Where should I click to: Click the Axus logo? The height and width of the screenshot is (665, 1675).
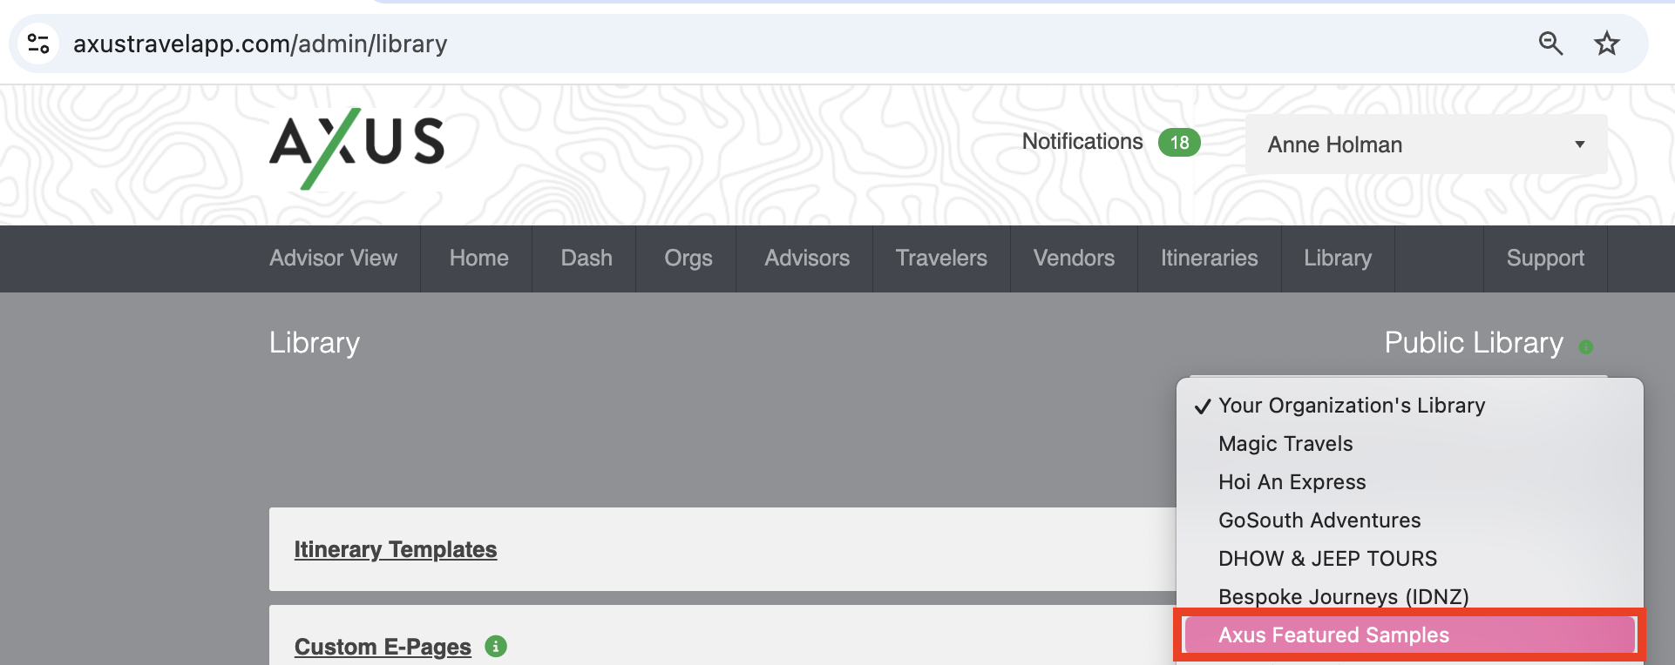pos(357,149)
